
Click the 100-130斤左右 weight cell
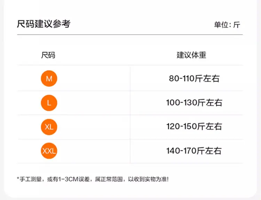click(x=194, y=103)
